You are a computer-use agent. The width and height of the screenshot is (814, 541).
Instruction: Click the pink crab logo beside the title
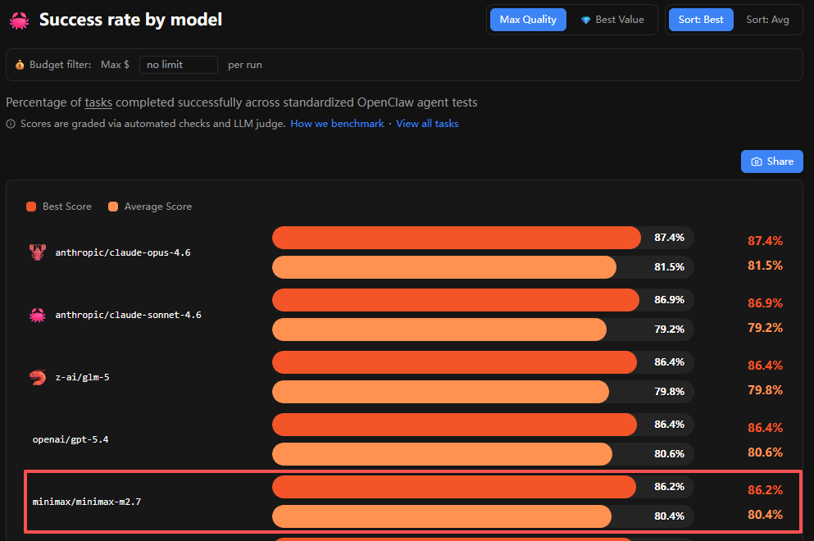(x=19, y=20)
